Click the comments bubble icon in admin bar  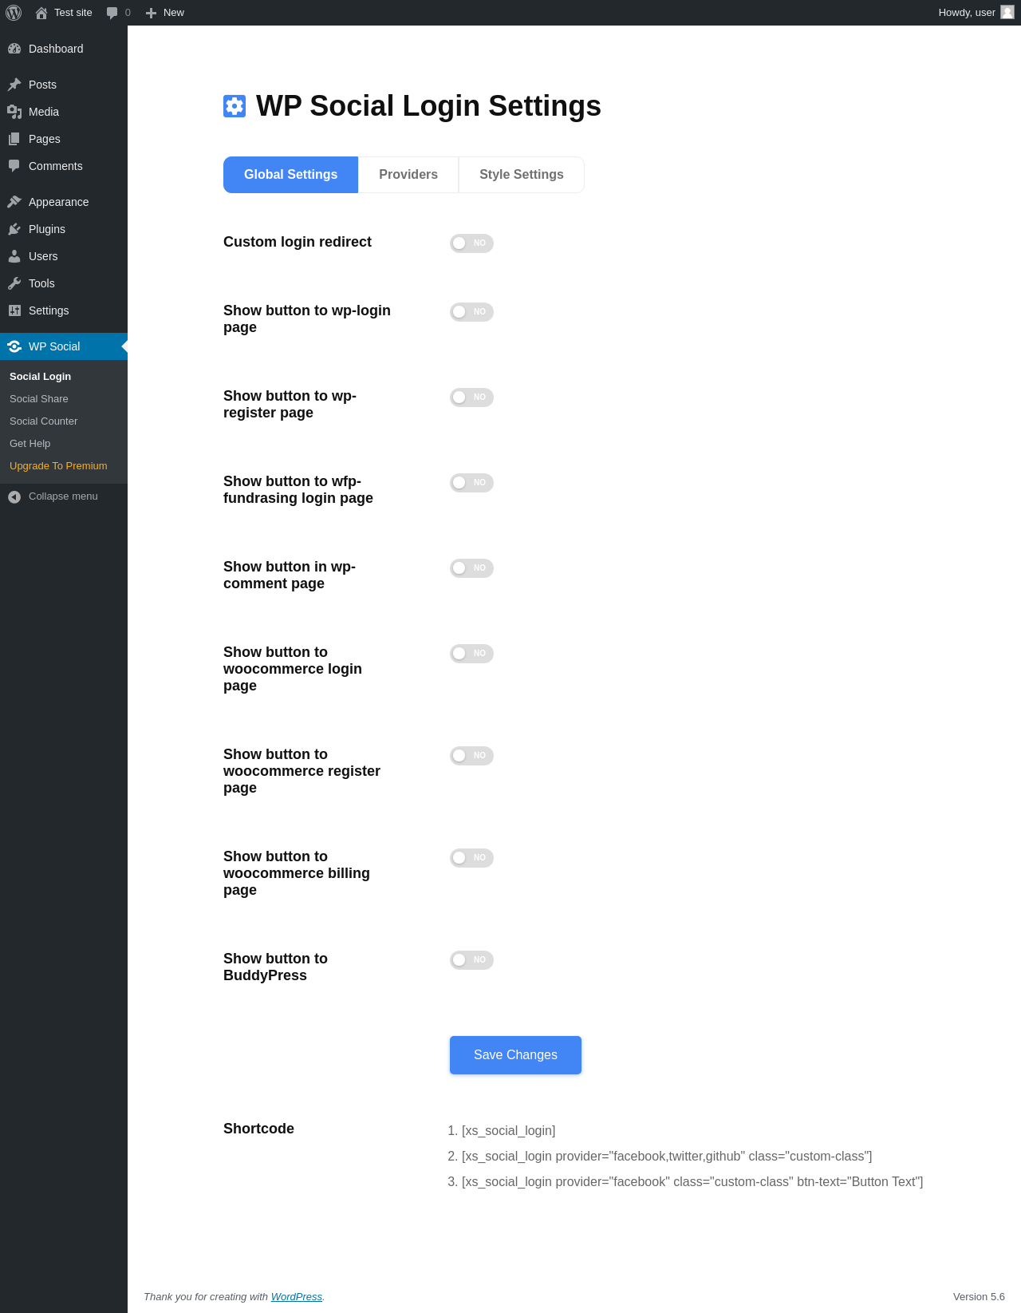tap(112, 13)
